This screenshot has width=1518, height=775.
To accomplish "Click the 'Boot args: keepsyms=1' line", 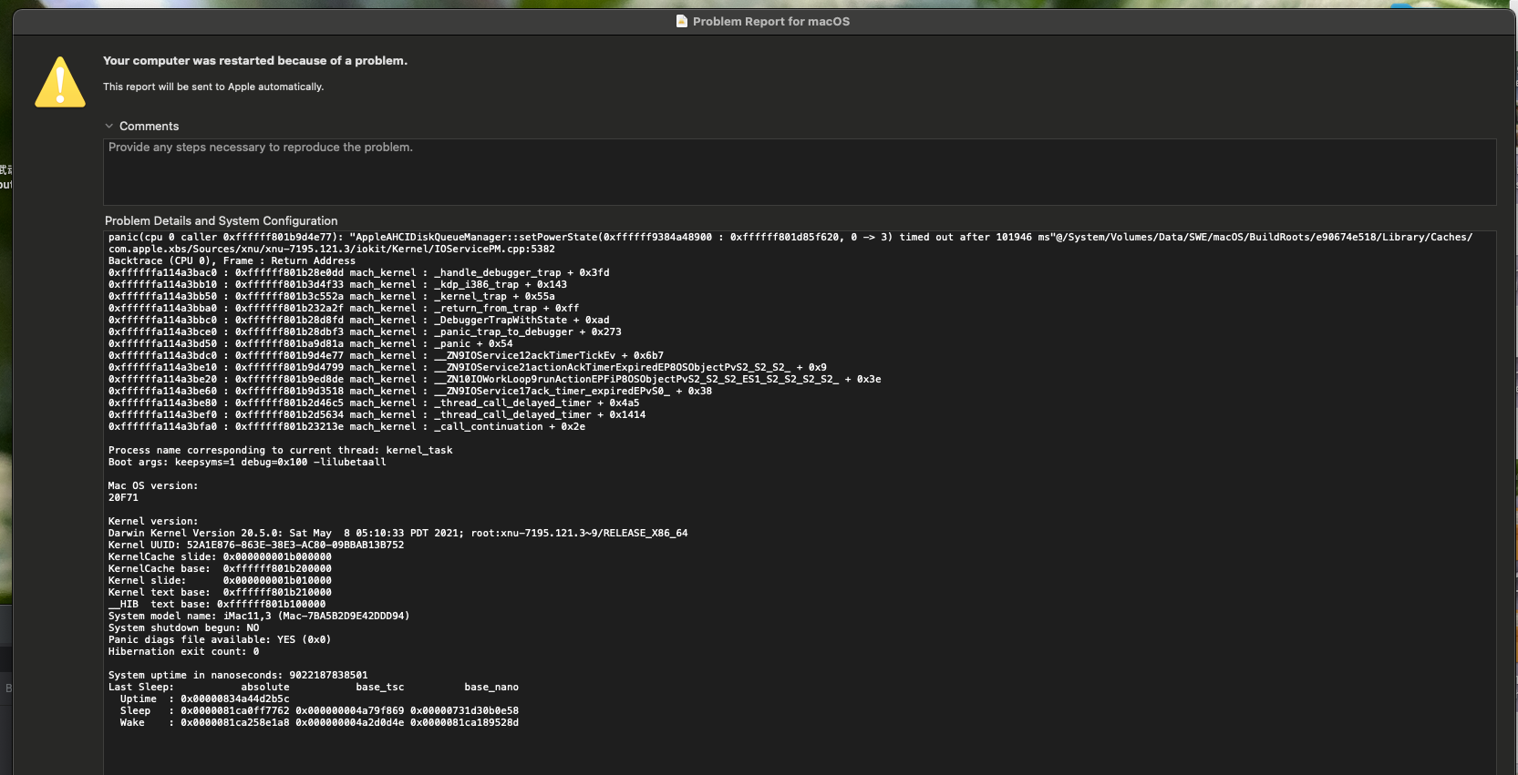I will click(x=247, y=462).
